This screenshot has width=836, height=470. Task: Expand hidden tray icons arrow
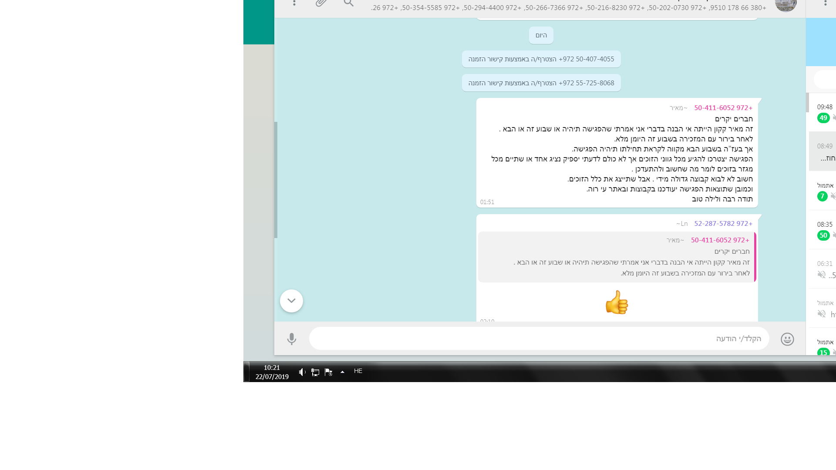click(x=342, y=372)
